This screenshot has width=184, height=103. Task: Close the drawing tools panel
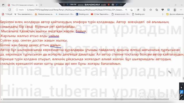pos(182,84)
